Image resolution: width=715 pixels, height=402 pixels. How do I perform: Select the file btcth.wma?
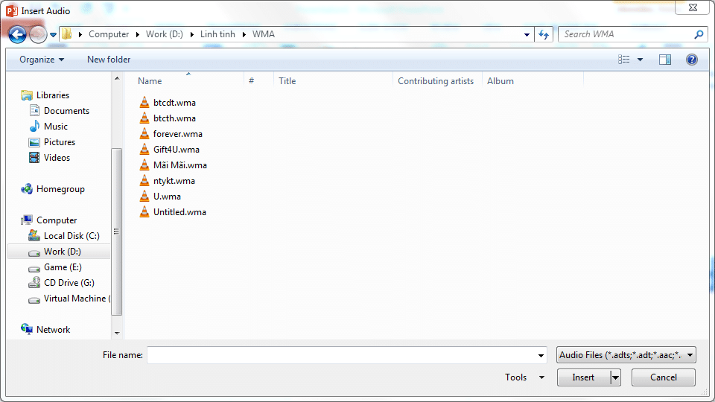coord(174,118)
